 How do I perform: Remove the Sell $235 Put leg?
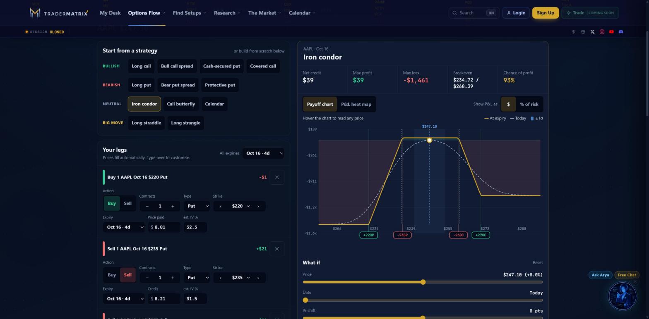[x=277, y=249]
